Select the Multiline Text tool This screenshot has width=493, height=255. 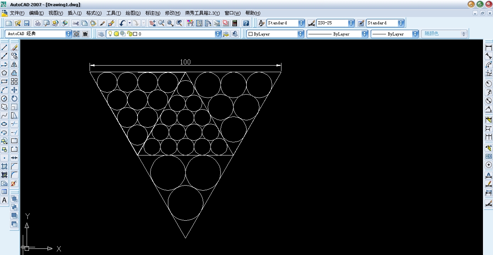[x=4, y=200]
